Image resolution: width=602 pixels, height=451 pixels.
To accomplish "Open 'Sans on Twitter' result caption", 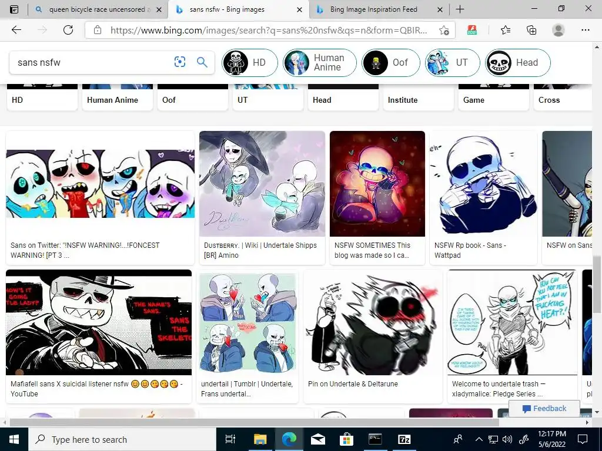I will click(x=85, y=250).
